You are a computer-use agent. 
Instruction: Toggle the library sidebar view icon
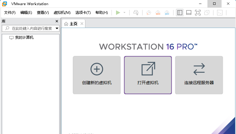[180, 13]
